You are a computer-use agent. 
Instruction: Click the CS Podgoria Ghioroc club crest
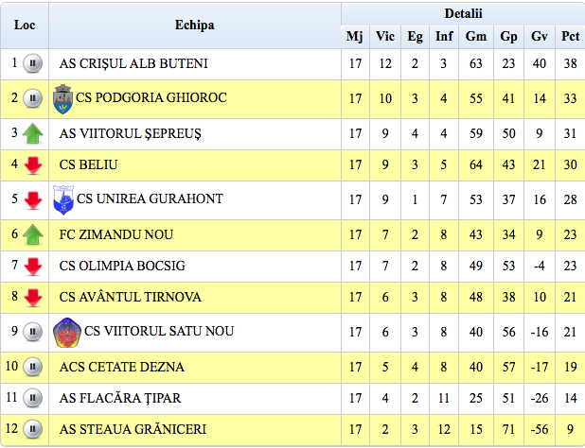point(62,97)
